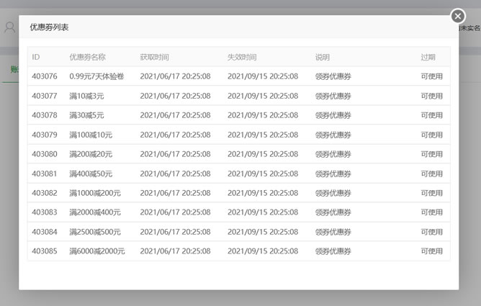
Task: Click the 优惠券列表 dialog title
Action: (x=50, y=27)
